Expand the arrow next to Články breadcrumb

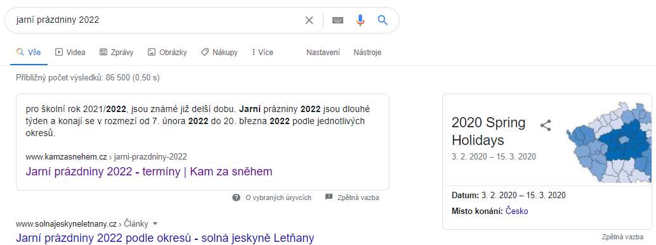tap(155, 223)
